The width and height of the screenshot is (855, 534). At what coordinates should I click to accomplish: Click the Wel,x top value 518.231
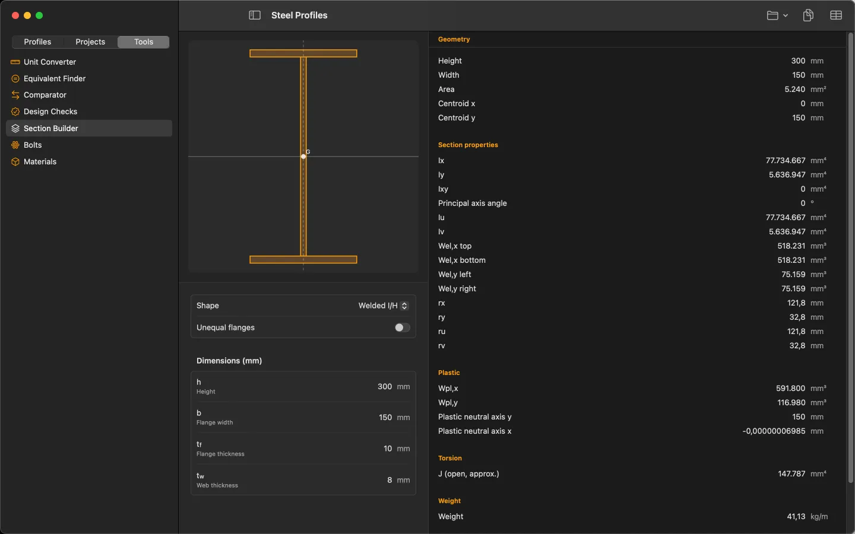coord(791,246)
